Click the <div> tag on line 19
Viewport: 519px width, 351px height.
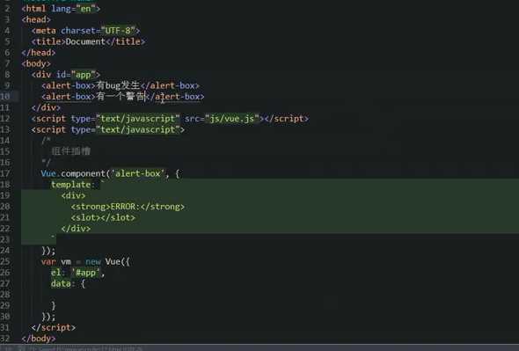pos(73,195)
